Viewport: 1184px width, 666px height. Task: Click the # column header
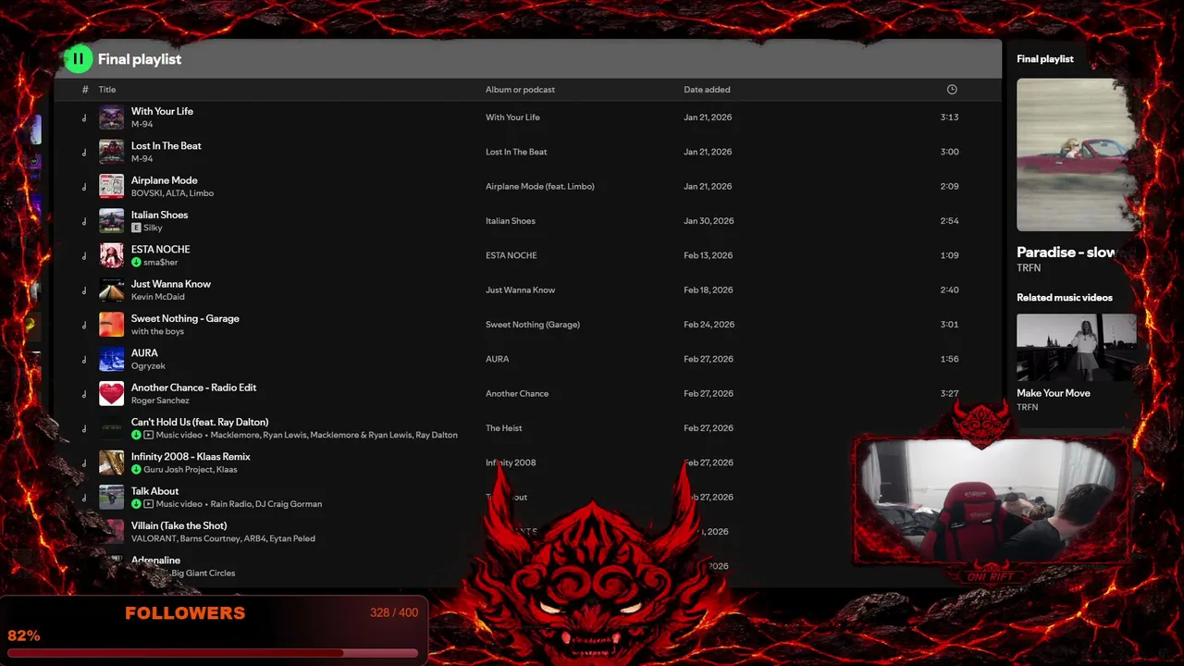pos(85,90)
